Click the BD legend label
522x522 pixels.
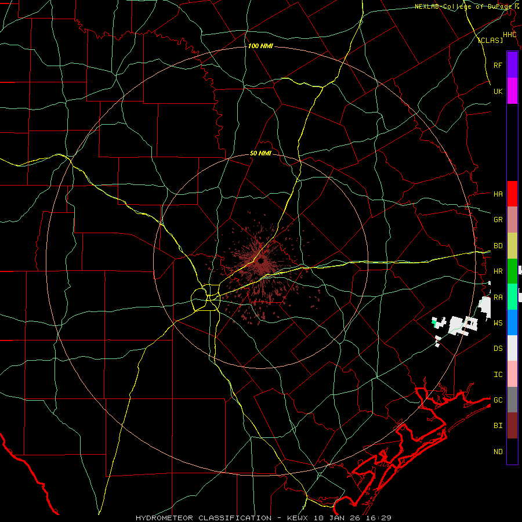(x=498, y=246)
